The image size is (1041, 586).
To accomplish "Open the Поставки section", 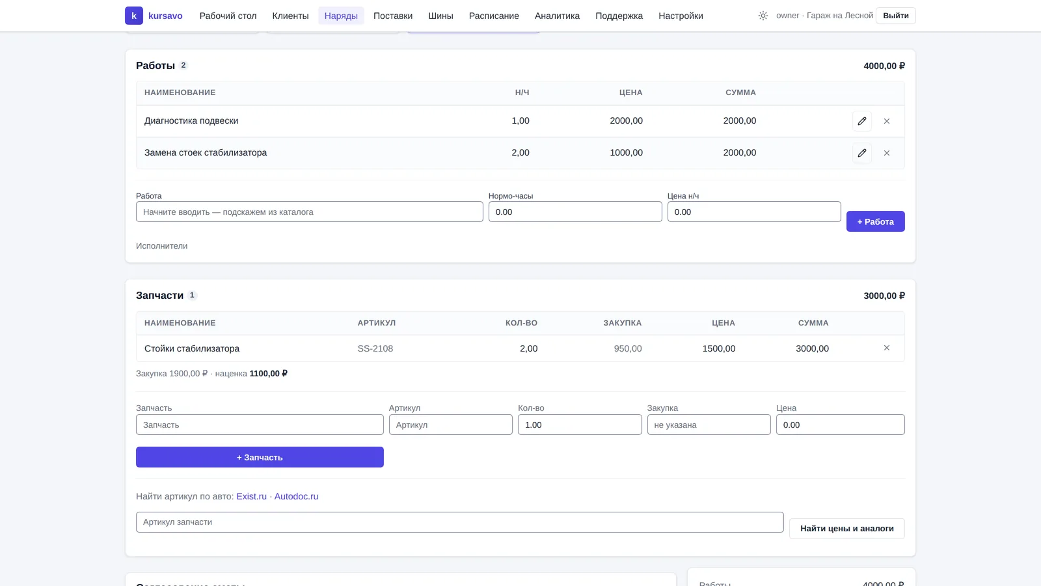I will pos(393,16).
